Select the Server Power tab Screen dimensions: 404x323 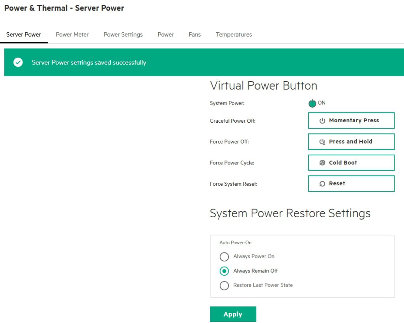coord(24,35)
